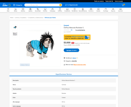Click the Modelo row value Rockstar
Image resolution: width=131 pixels, height=107 pixels.
click(64, 93)
